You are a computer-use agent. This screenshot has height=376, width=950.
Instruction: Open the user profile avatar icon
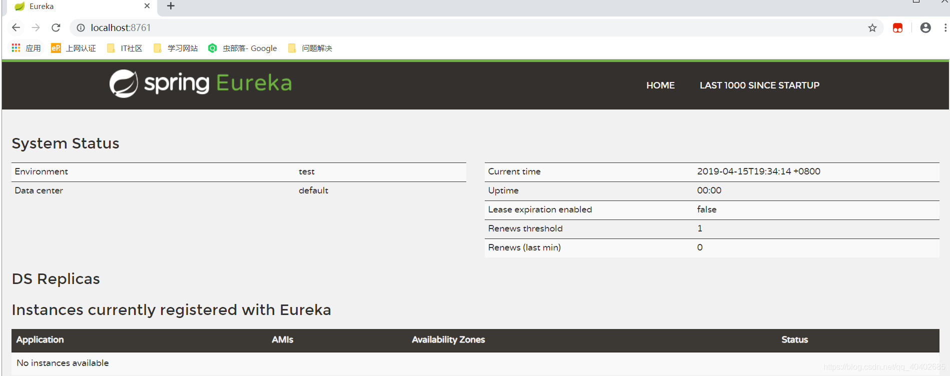925,28
